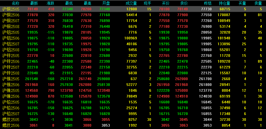This screenshot has width=266, height=129.
Task: Select the 沪铅2505 contract name
Action: tap(11, 102)
